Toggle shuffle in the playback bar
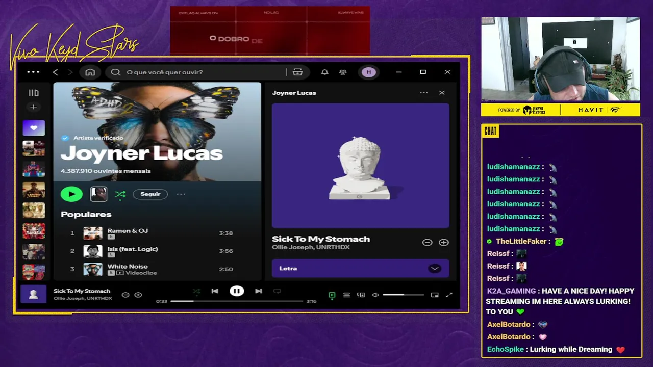Image resolution: width=653 pixels, height=367 pixels. (x=196, y=291)
